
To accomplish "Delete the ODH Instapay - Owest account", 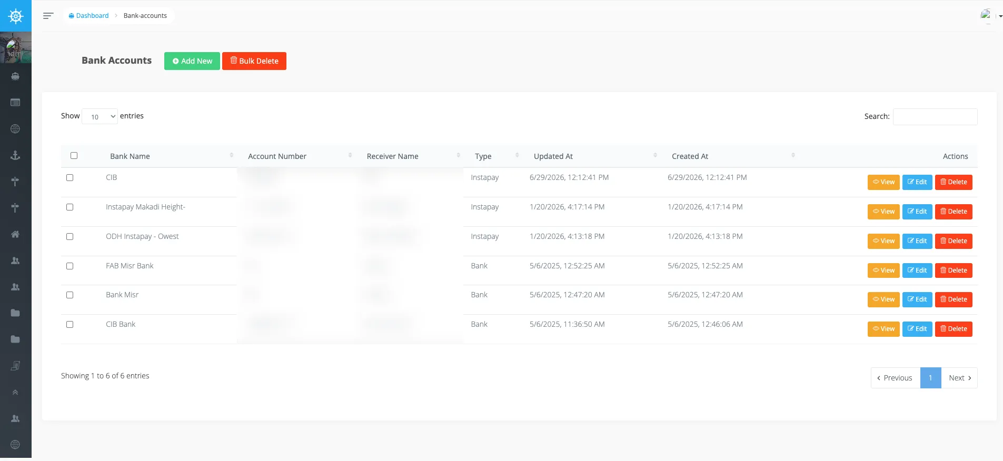I will (954, 241).
